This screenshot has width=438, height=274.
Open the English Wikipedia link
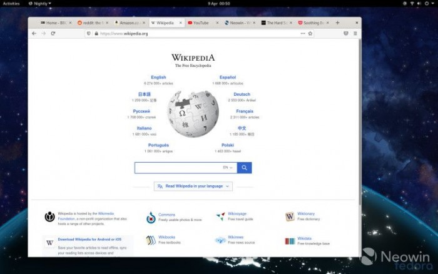(x=158, y=78)
